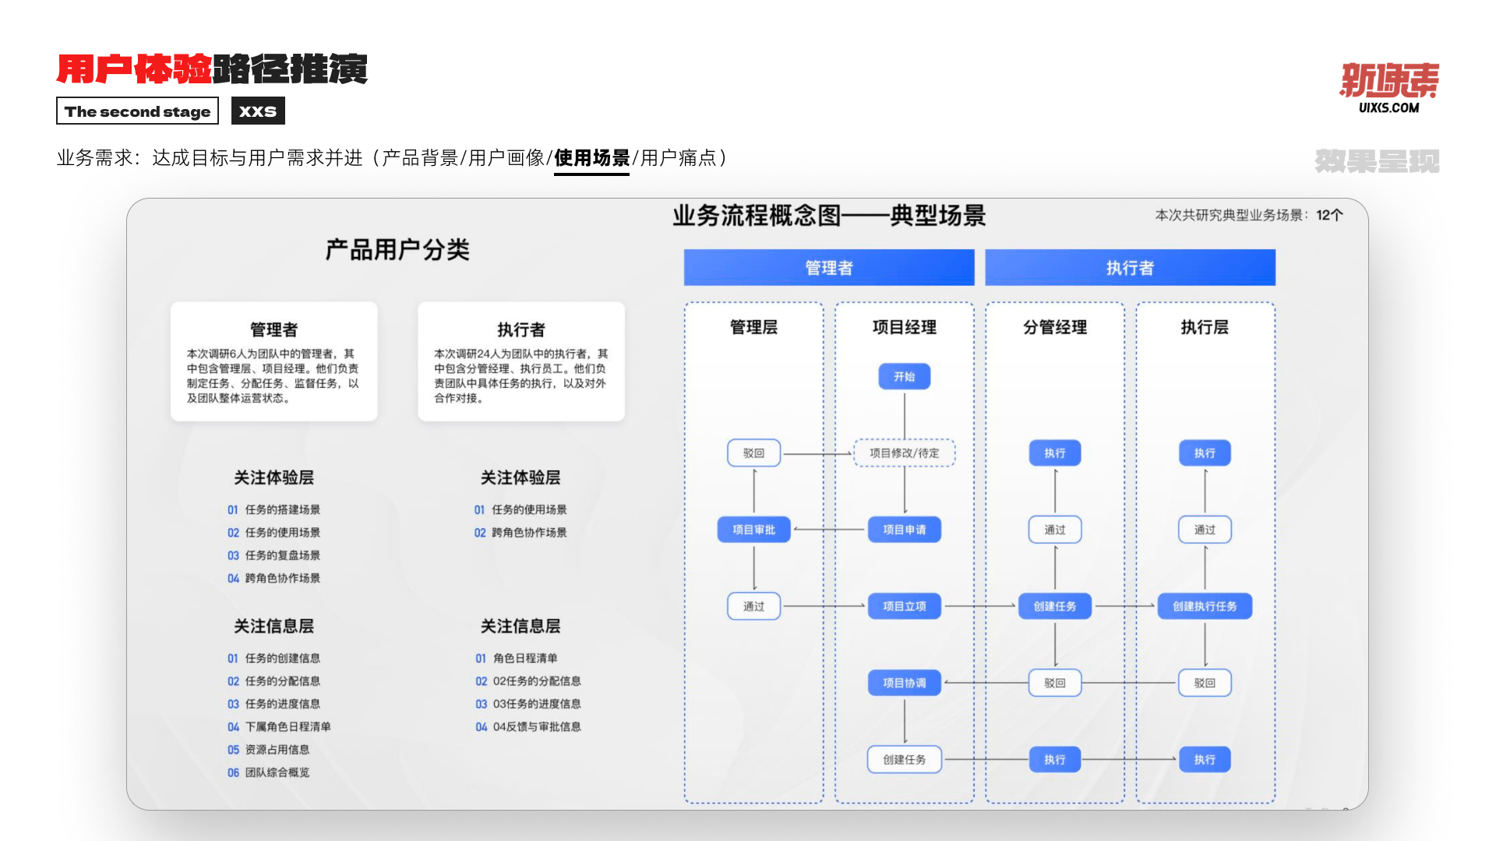Click The second stage label box
The image size is (1496, 841).
point(137,111)
